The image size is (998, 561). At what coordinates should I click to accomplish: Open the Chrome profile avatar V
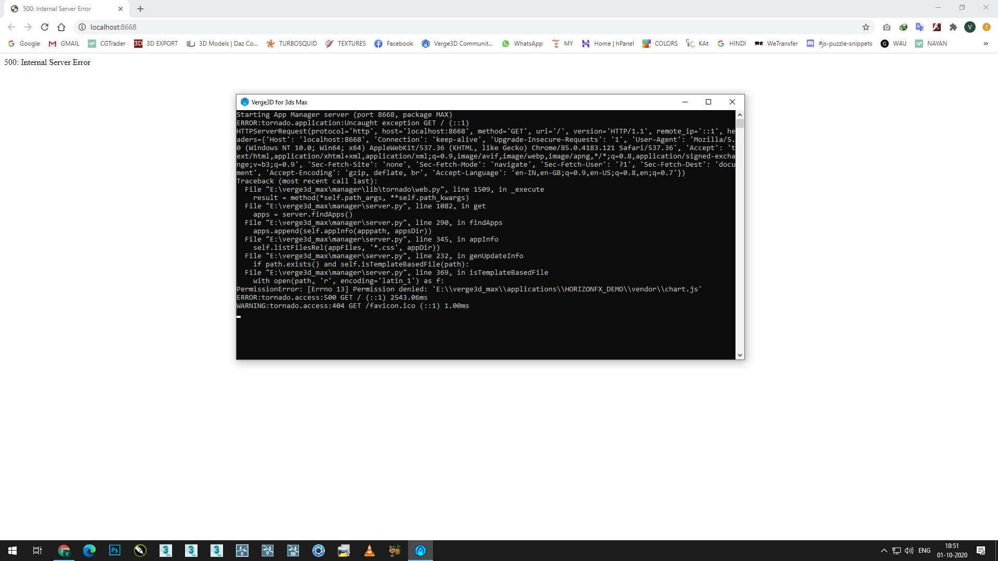point(970,27)
